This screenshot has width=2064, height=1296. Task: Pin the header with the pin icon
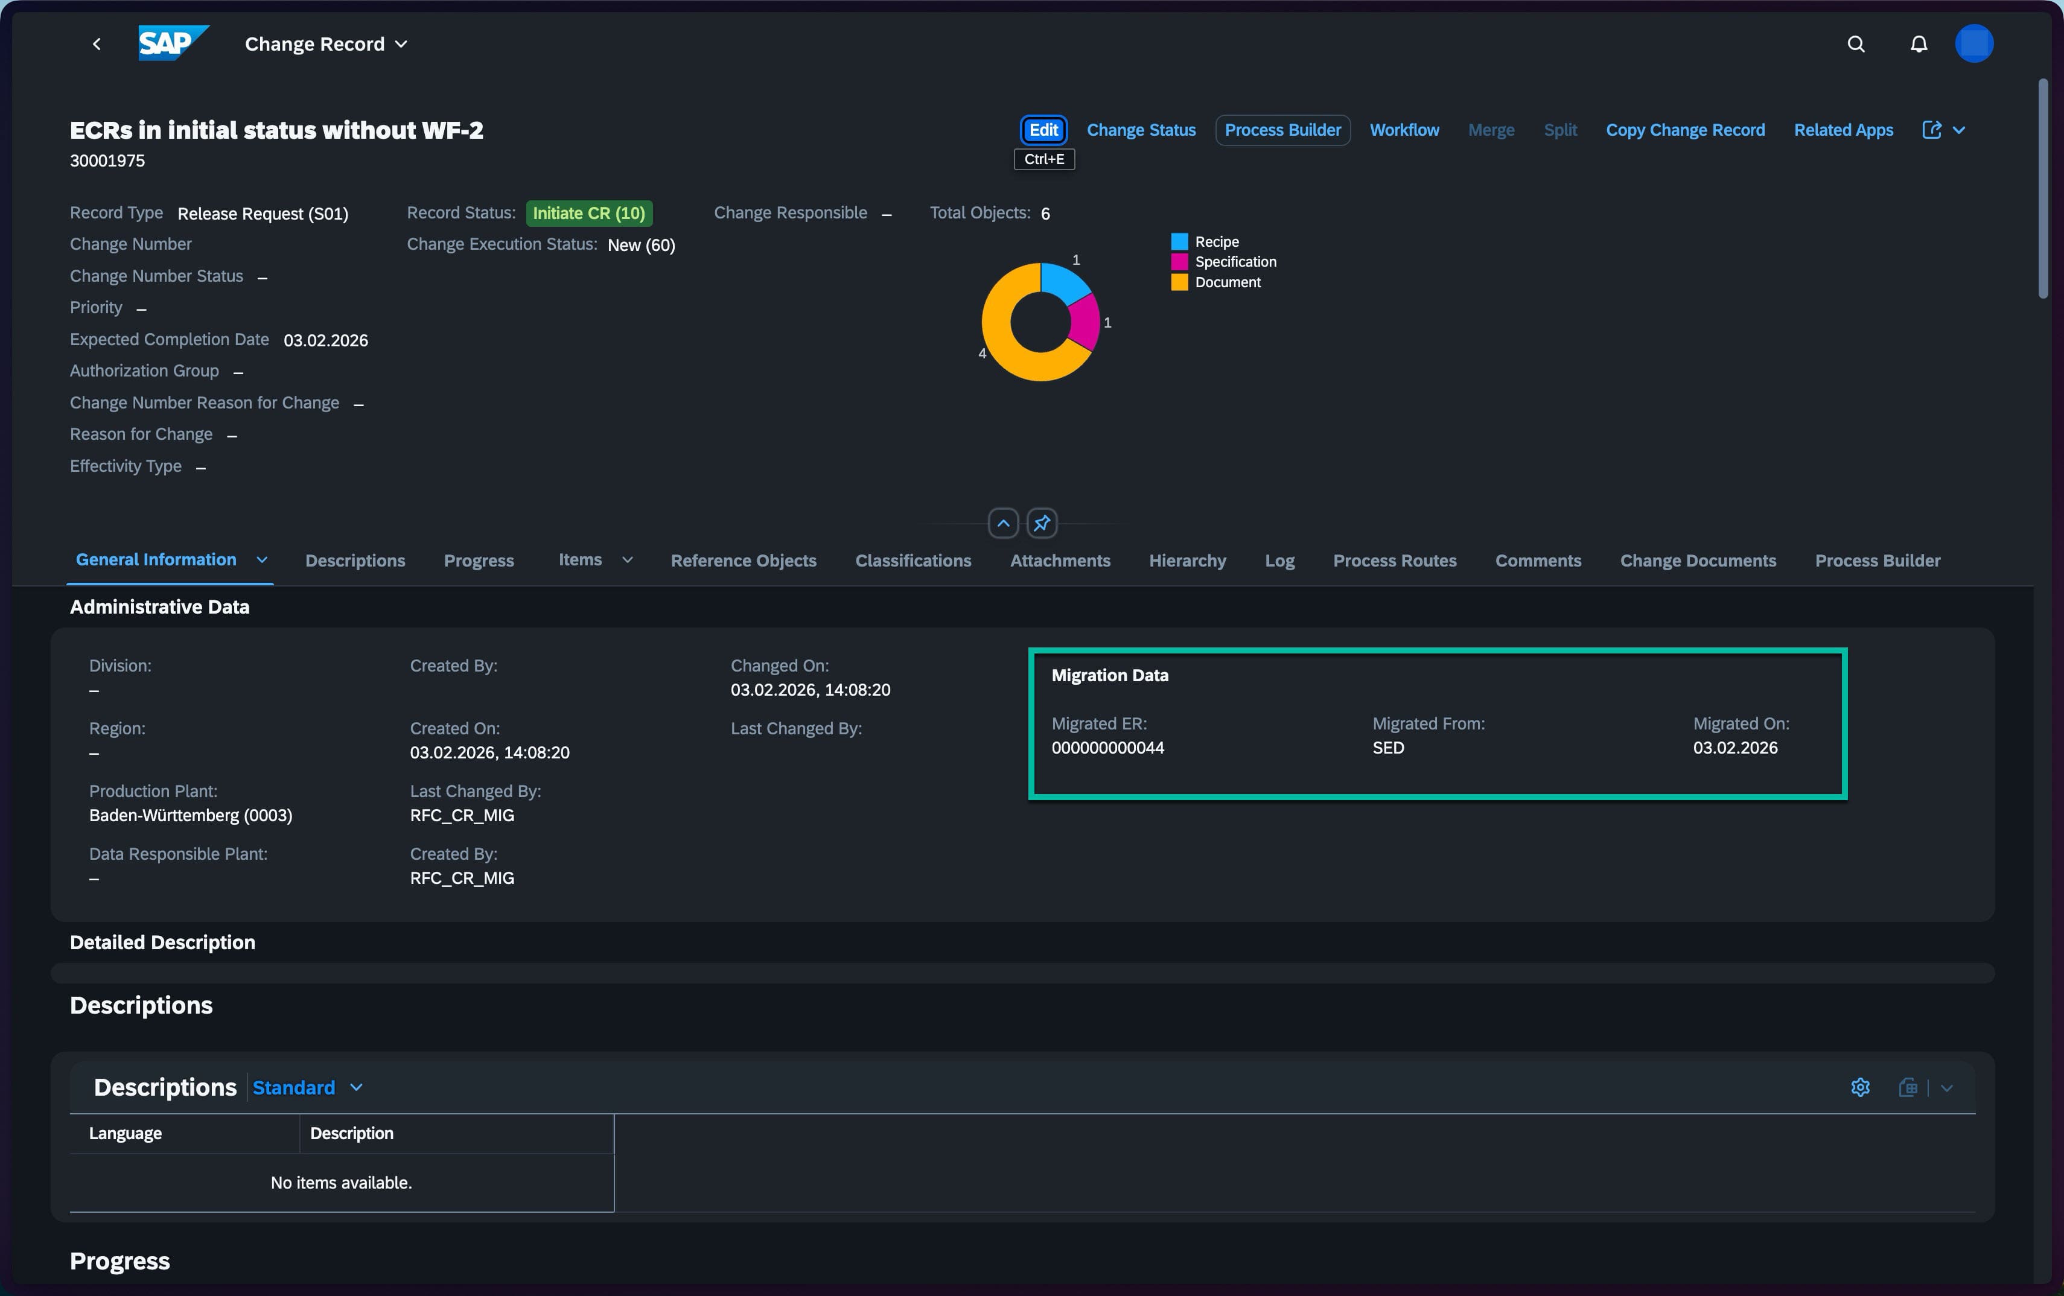coord(1042,523)
